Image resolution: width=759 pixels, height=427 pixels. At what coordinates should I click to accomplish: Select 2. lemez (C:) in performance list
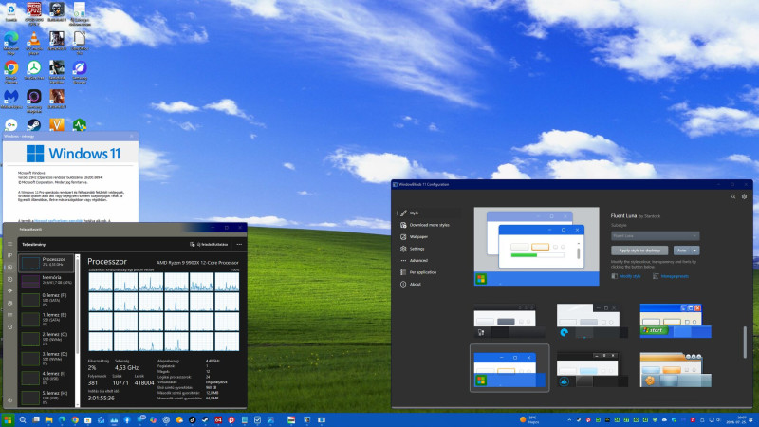pyautogui.click(x=46, y=339)
